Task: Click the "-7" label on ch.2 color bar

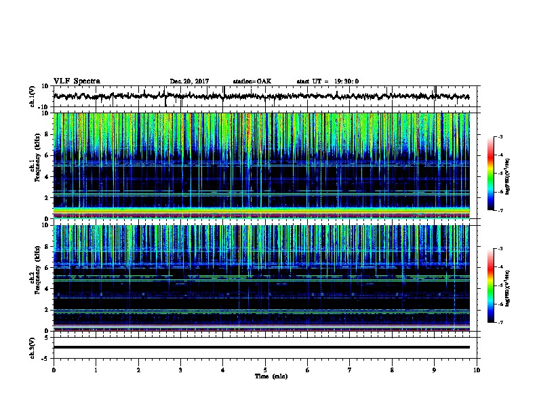Action: [500, 322]
